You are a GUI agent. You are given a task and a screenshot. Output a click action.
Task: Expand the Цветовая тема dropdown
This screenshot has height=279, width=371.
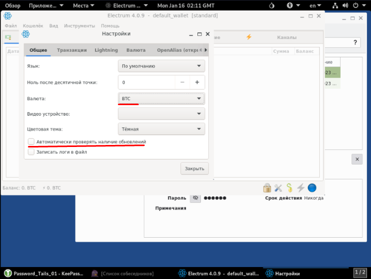click(161, 129)
